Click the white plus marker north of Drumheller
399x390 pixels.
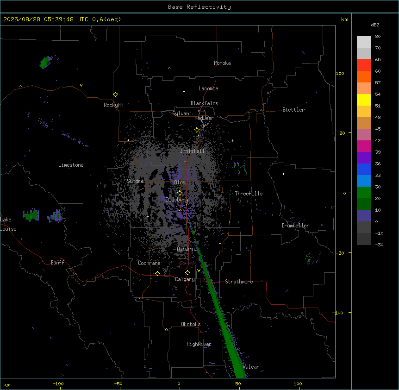click(283, 174)
